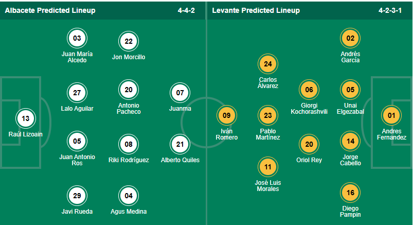
Task: Click the Pablo Martínez player name
Action: (x=267, y=134)
